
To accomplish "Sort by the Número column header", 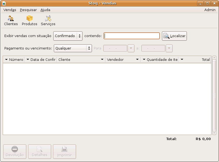I will click(14, 59).
